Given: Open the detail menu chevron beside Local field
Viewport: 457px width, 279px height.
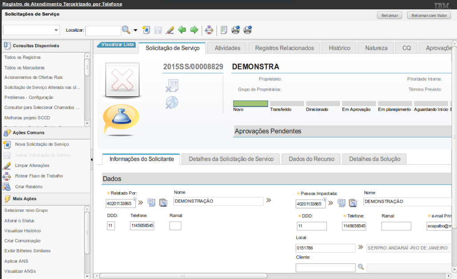Looking at the screenshot, I should coord(361,248).
